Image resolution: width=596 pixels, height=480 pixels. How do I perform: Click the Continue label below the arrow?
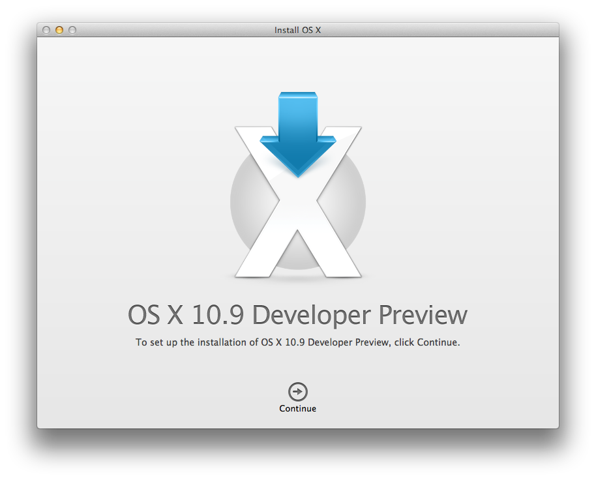pos(297,408)
